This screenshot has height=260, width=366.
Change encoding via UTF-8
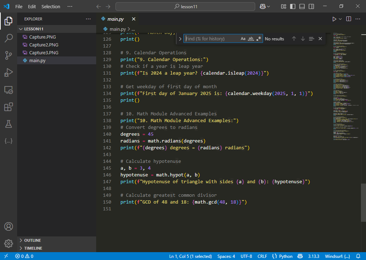click(246, 256)
